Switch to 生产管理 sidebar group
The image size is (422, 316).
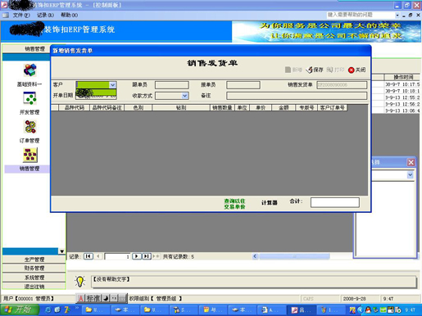tap(34, 260)
